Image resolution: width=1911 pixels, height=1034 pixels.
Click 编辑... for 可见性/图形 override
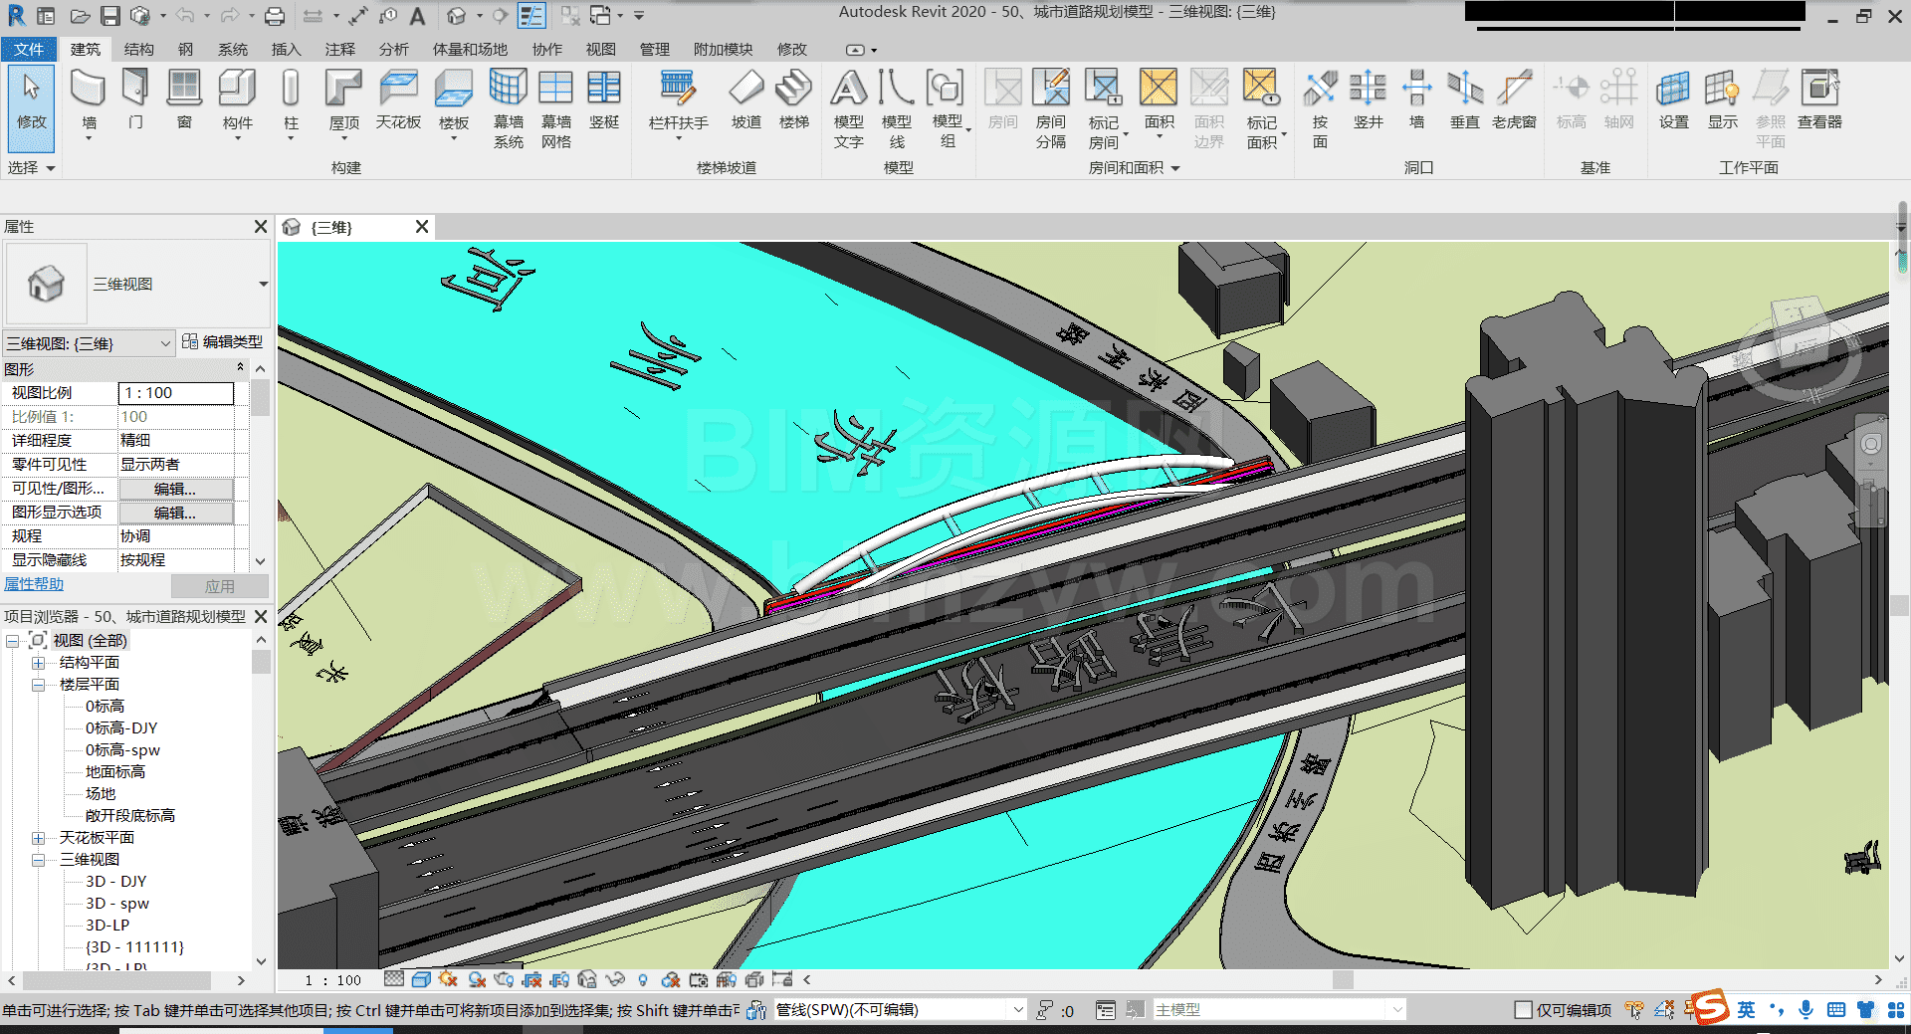coord(175,489)
